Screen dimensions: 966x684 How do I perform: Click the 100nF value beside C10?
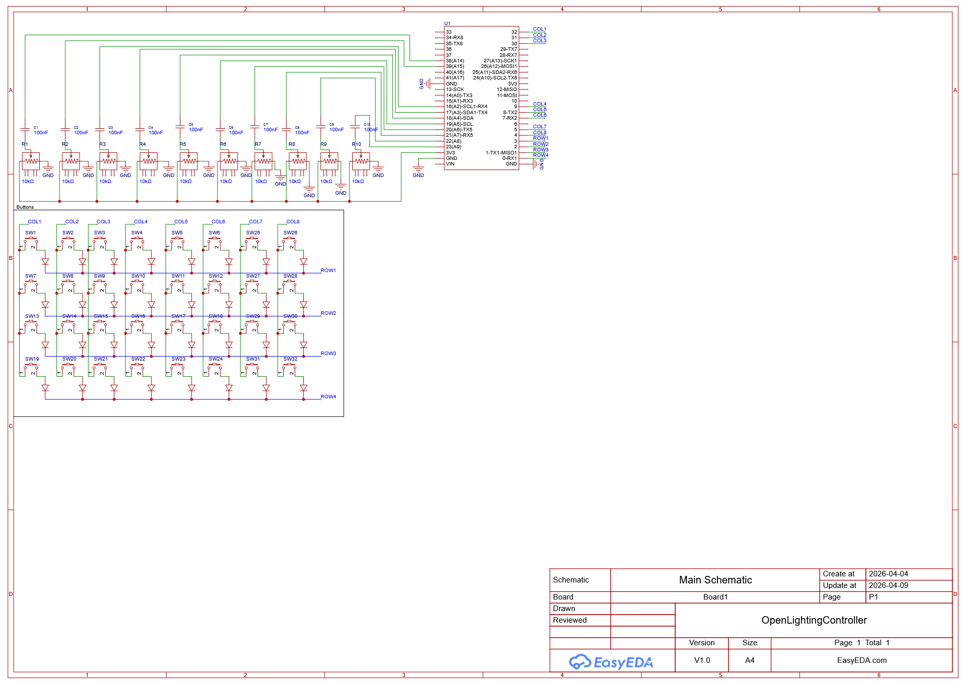click(x=371, y=130)
